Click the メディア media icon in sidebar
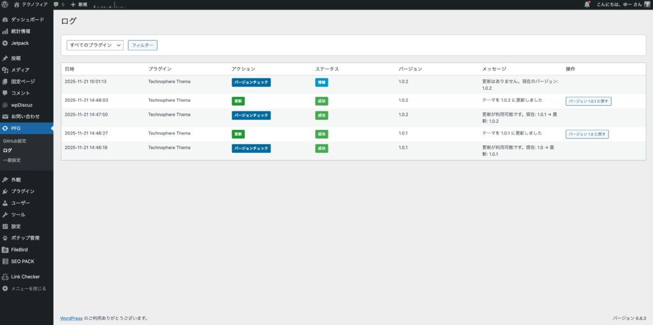This screenshot has height=325, width=653. (x=5, y=69)
